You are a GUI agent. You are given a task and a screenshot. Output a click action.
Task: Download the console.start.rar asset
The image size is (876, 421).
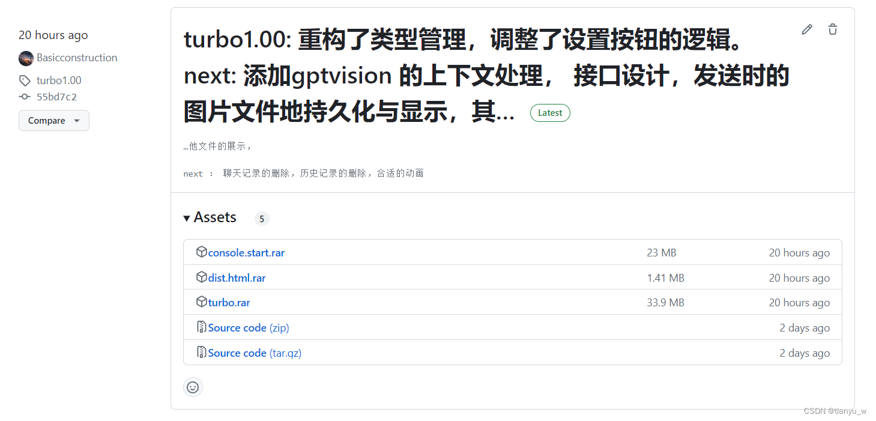coord(246,252)
